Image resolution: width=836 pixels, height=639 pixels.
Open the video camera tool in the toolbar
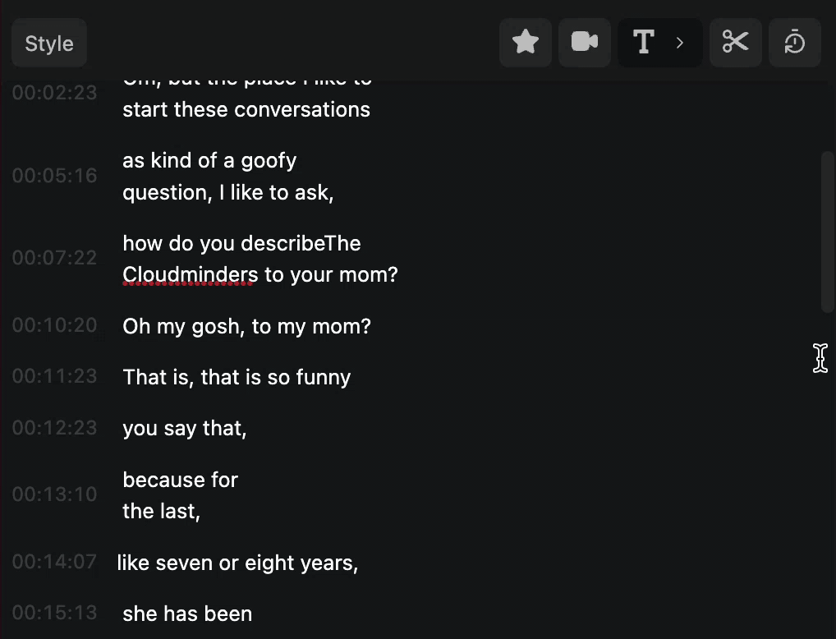point(584,42)
